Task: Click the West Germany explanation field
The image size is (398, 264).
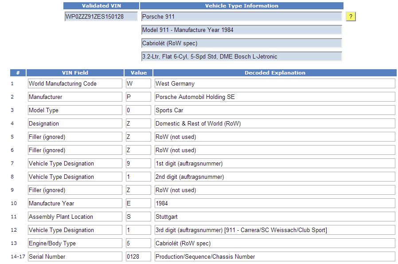Action: 275,83
